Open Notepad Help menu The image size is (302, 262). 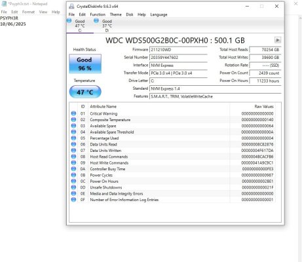point(56,12)
